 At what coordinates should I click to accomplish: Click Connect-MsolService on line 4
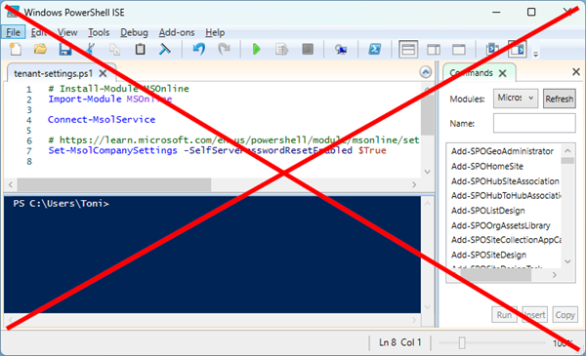coord(102,119)
